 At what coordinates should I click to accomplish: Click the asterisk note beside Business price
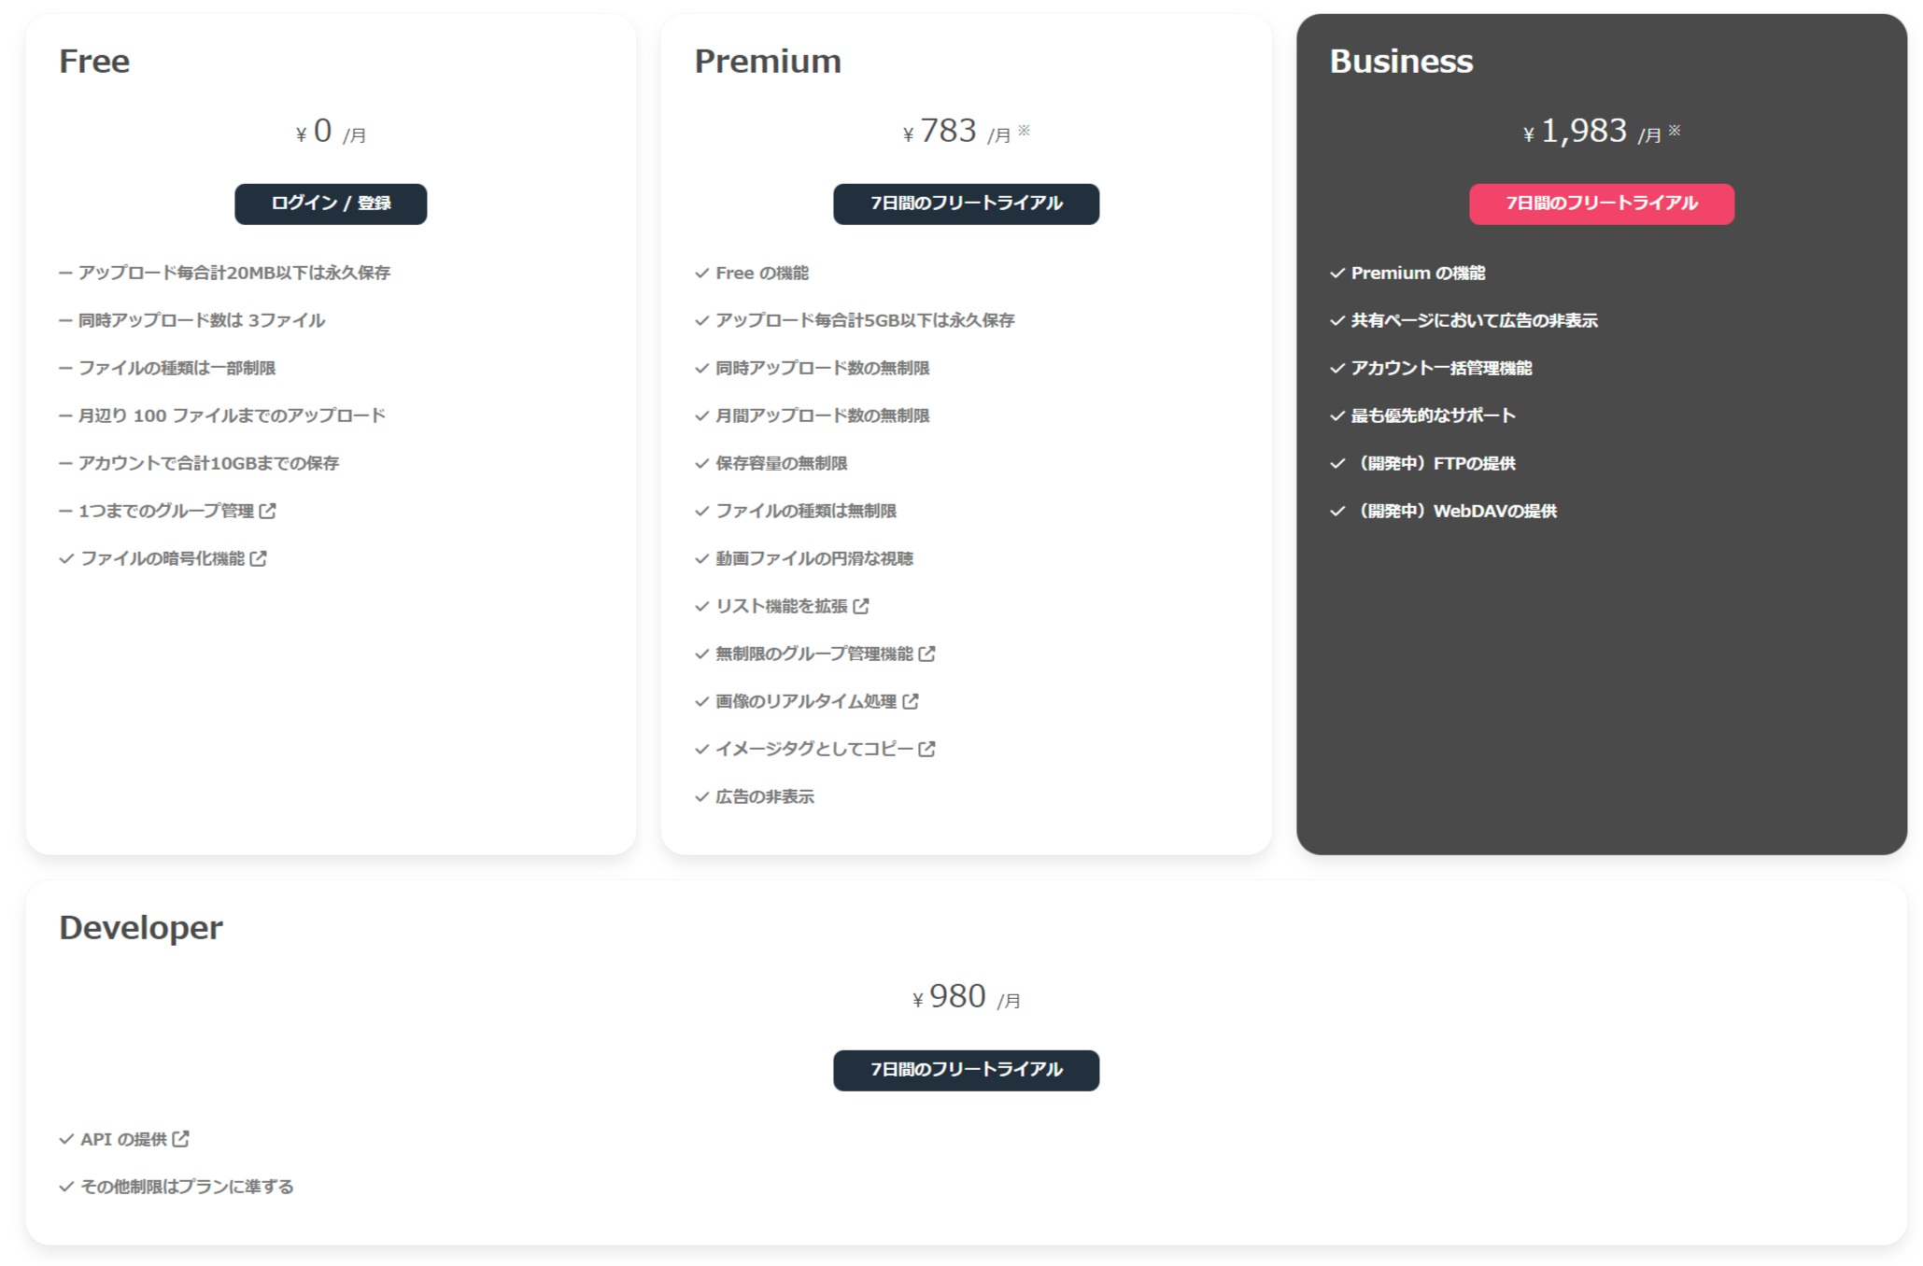pyautogui.click(x=1675, y=131)
